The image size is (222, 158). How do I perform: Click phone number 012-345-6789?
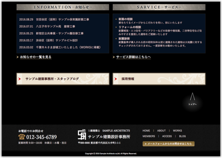[42, 137]
